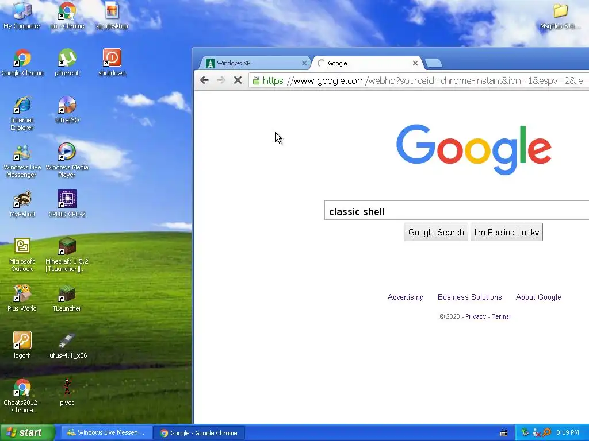The image size is (589, 441).
Task: Select the MyPal 68 raccoon icon
Action: (22, 204)
